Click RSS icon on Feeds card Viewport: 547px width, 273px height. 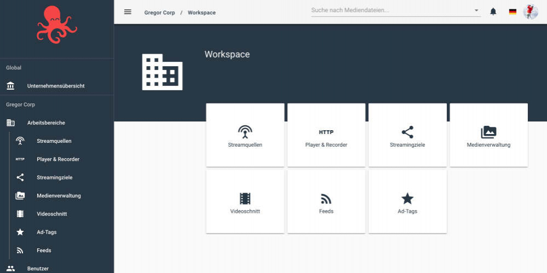point(326,199)
